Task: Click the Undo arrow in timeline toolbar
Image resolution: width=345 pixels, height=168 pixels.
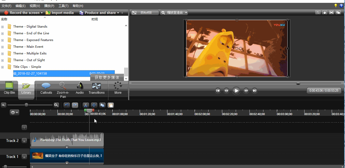Action: pyautogui.click(x=67, y=105)
